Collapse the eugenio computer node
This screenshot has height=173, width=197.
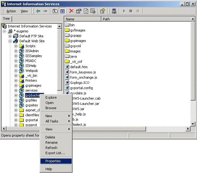pyautogui.click(x=4, y=31)
